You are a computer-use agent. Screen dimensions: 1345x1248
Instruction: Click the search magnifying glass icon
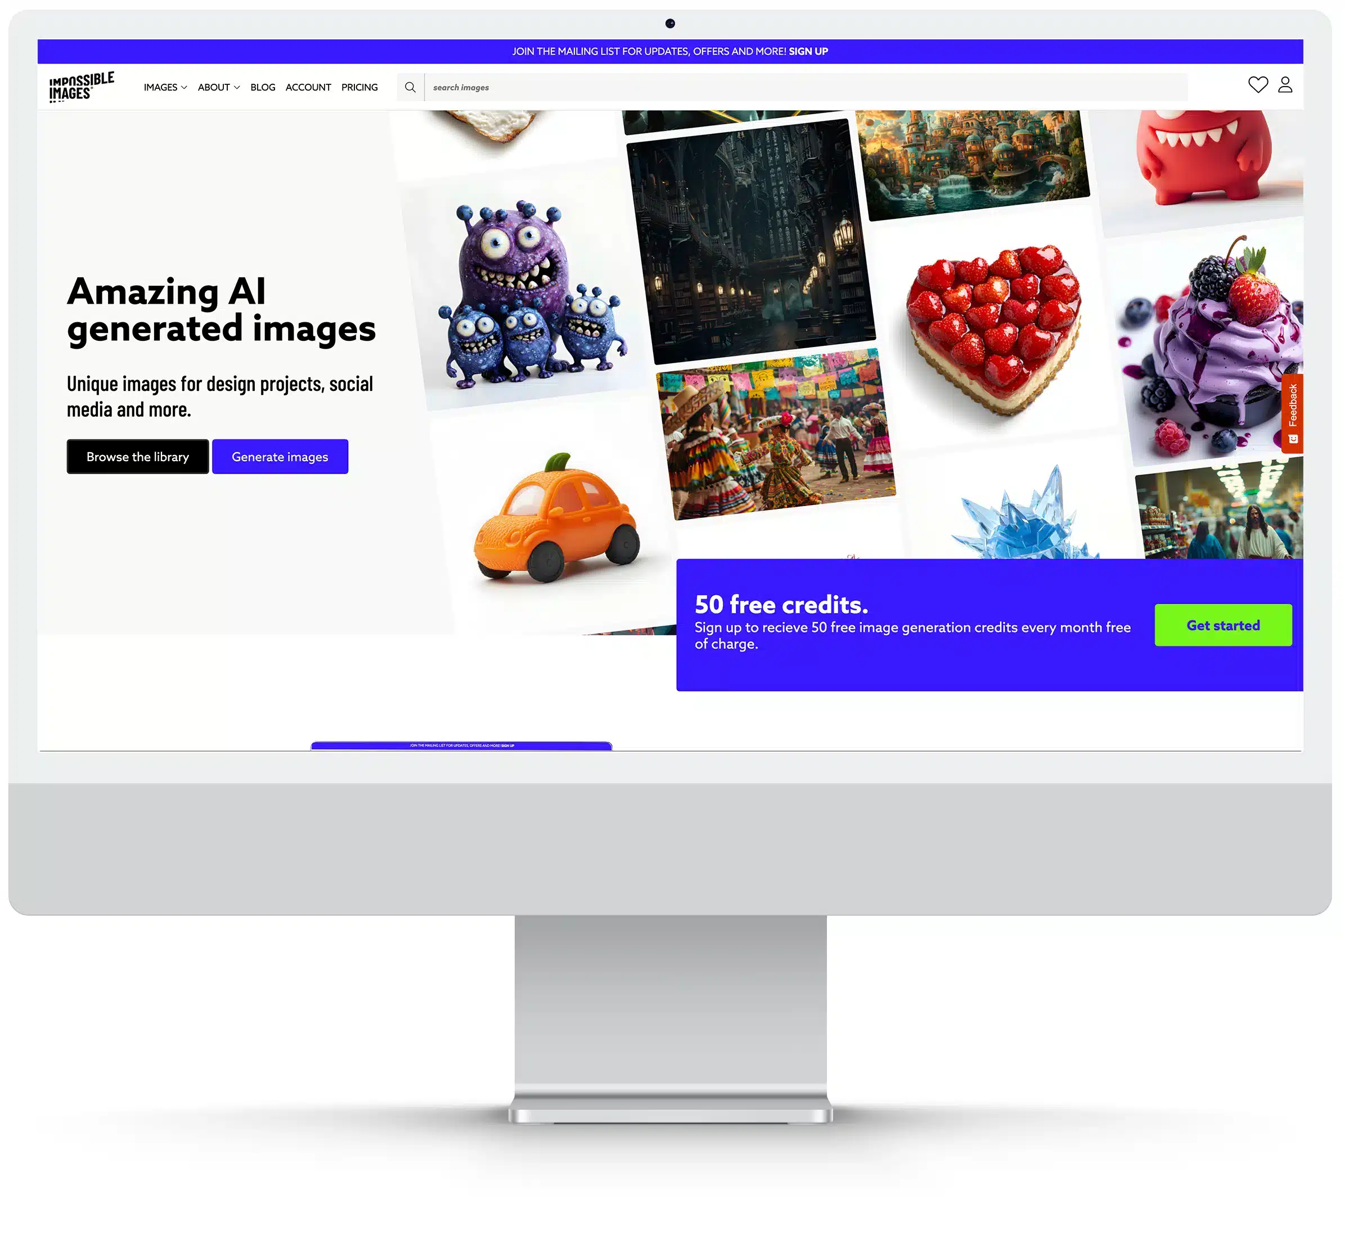pos(411,87)
